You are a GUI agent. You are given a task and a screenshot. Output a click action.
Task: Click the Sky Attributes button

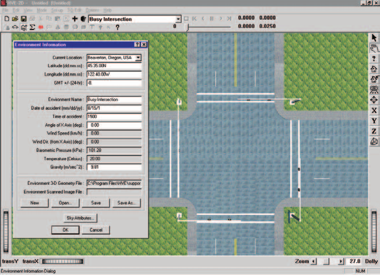click(x=80, y=218)
